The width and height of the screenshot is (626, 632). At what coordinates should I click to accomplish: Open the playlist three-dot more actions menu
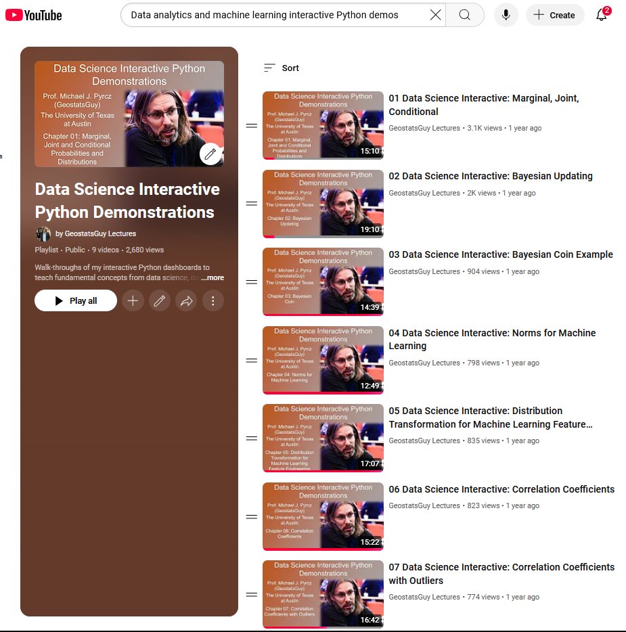tap(213, 300)
